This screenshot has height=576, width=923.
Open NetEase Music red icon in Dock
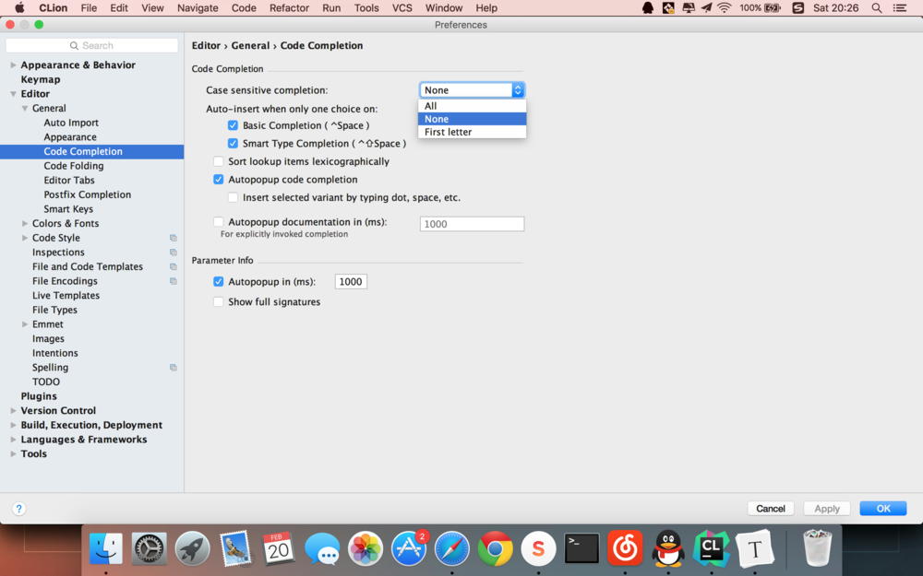pos(625,548)
